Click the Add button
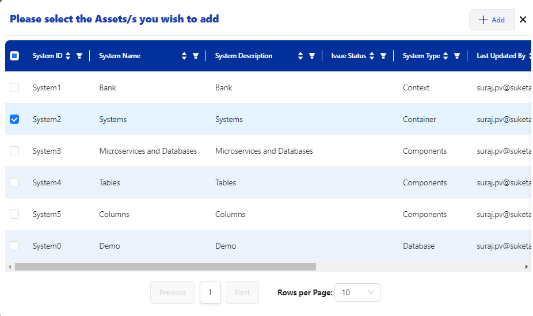 [x=492, y=20]
